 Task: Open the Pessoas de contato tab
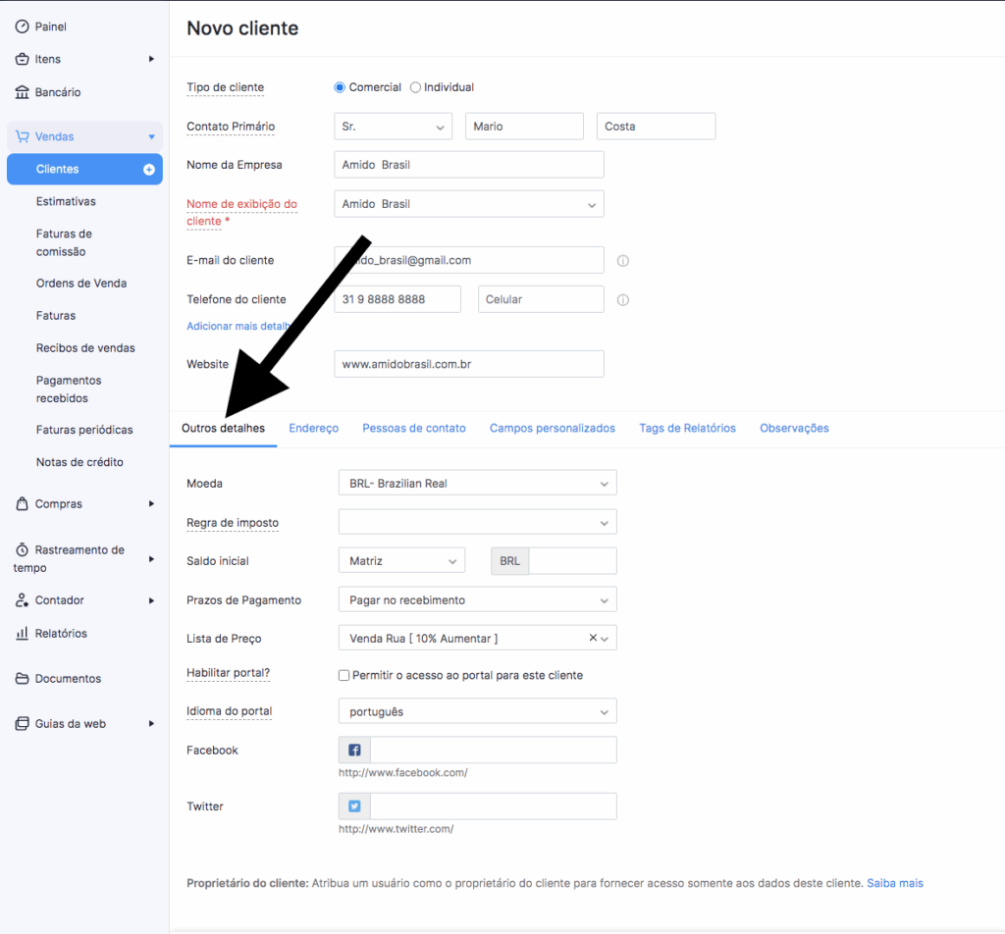pyautogui.click(x=414, y=428)
